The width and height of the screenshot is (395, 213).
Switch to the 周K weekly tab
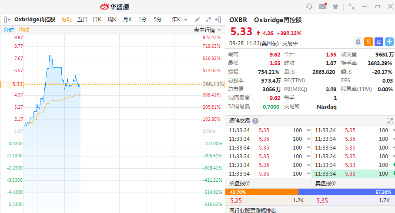click(x=112, y=20)
